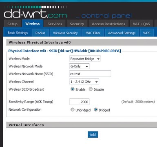Open Advanced Settings sub-tab

tap(122, 33)
